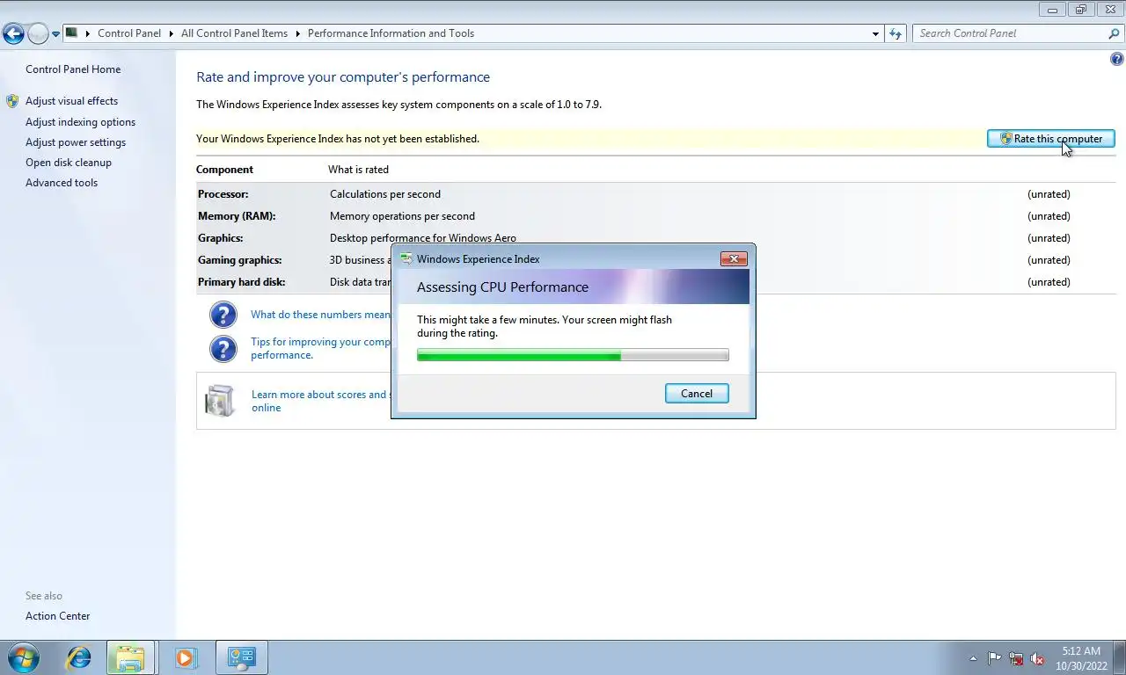Open the address bar history dropdown
The width and height of the screenshot is (1126, 675).
(x=875, y=33)
